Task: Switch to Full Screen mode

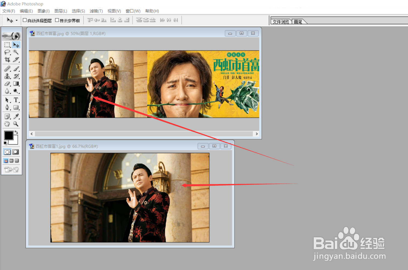Action: [17, 161]
